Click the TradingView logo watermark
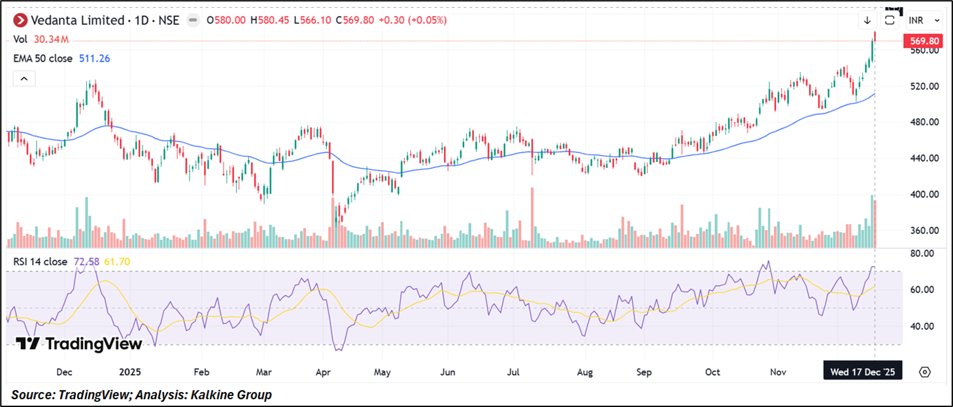The height and width of the screenshot is (407, 953). [x=78, y=344]
